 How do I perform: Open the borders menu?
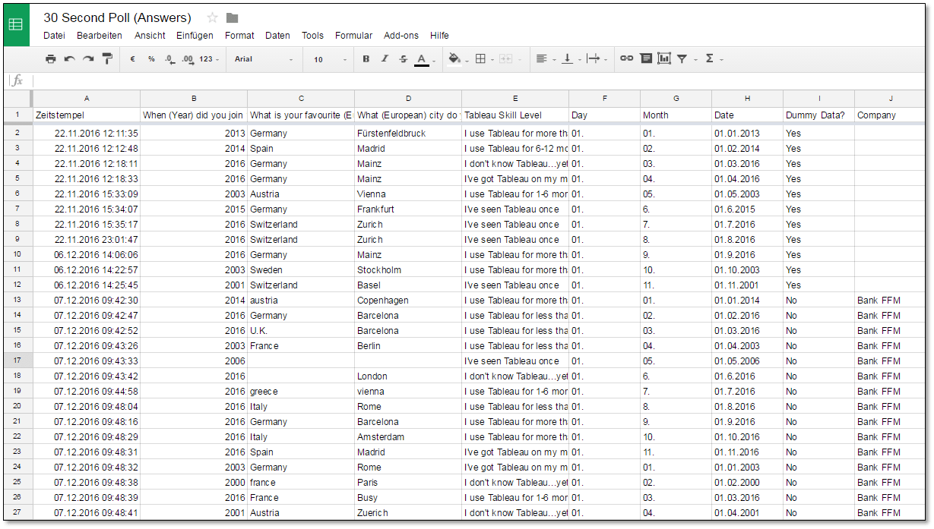pyautogui.click(x=480, y=58)
